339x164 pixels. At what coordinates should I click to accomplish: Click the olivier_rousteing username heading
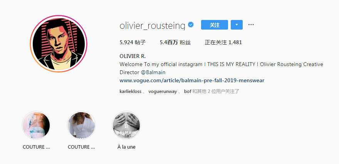click(153, 25)
